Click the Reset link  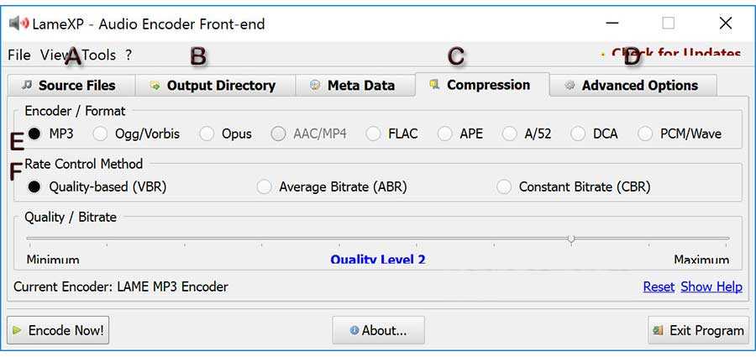[659, 286]
